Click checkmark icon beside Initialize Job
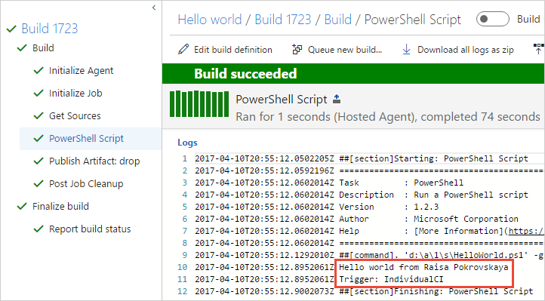The height and width of the screenshot is (301, 545). pos(38,93)
